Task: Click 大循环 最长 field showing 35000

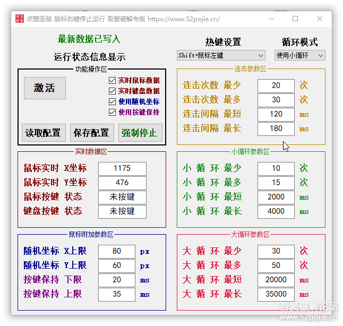Action: click(276, 295)
